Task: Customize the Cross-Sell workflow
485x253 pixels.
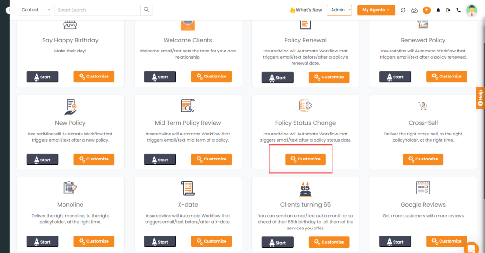Action: coord(423,159)
